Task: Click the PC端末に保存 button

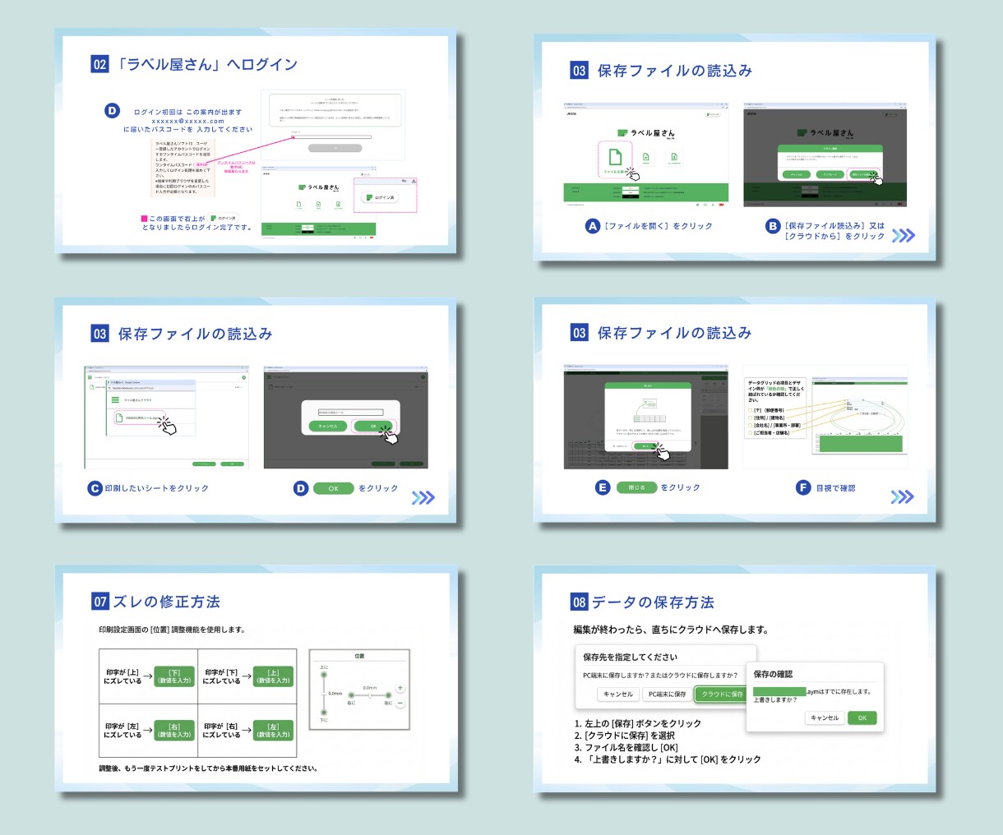Action: click(667, 694)
